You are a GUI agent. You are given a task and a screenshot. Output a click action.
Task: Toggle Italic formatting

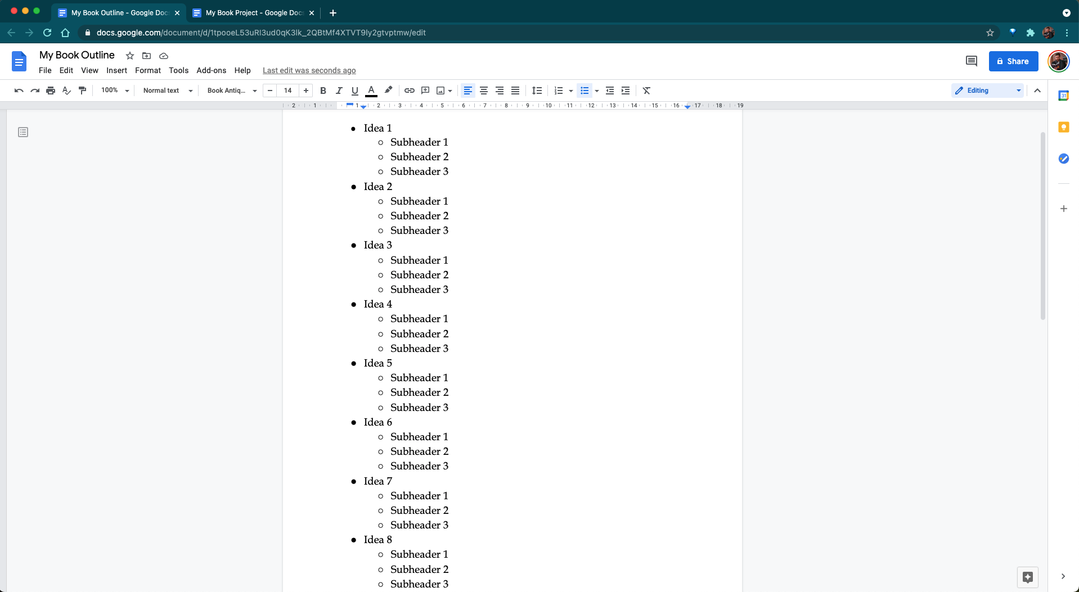click(x=339, y=91)
